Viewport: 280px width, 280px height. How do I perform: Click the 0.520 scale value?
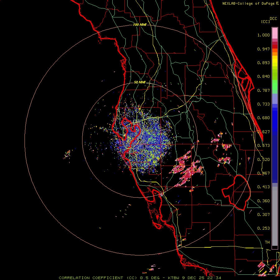coord(264,160)
